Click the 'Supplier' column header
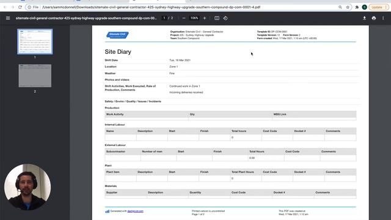The height and width of the screenshot is (220, 391). pyautogui.click(x=112, y=193)
